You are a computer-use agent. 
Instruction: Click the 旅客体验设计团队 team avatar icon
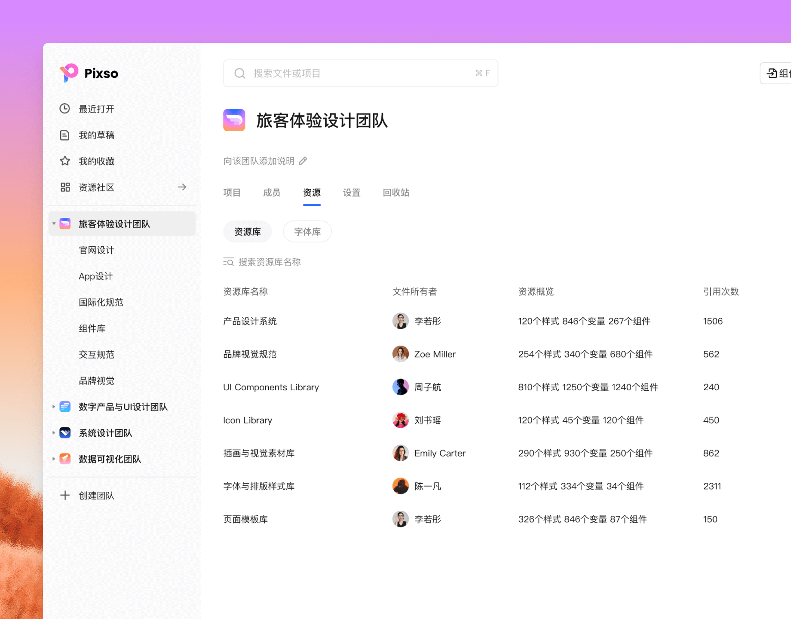tap(65, 224)
